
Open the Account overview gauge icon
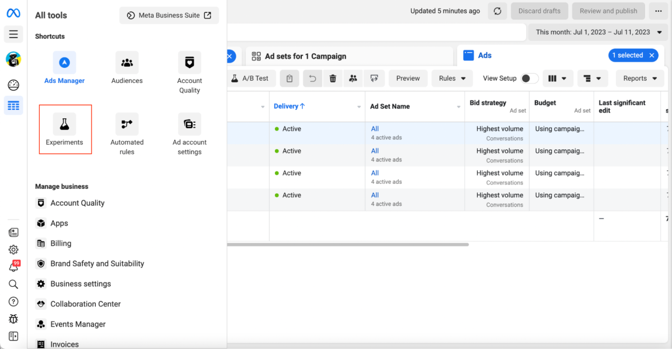(x=13, y=85)
